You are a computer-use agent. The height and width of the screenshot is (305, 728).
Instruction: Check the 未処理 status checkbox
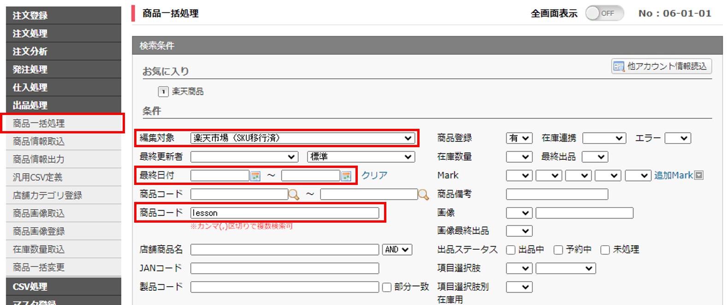coord(605,250)
